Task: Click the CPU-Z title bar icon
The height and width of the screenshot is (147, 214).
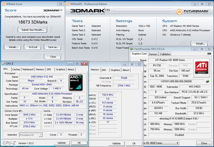Action: [x=3, y=64]
